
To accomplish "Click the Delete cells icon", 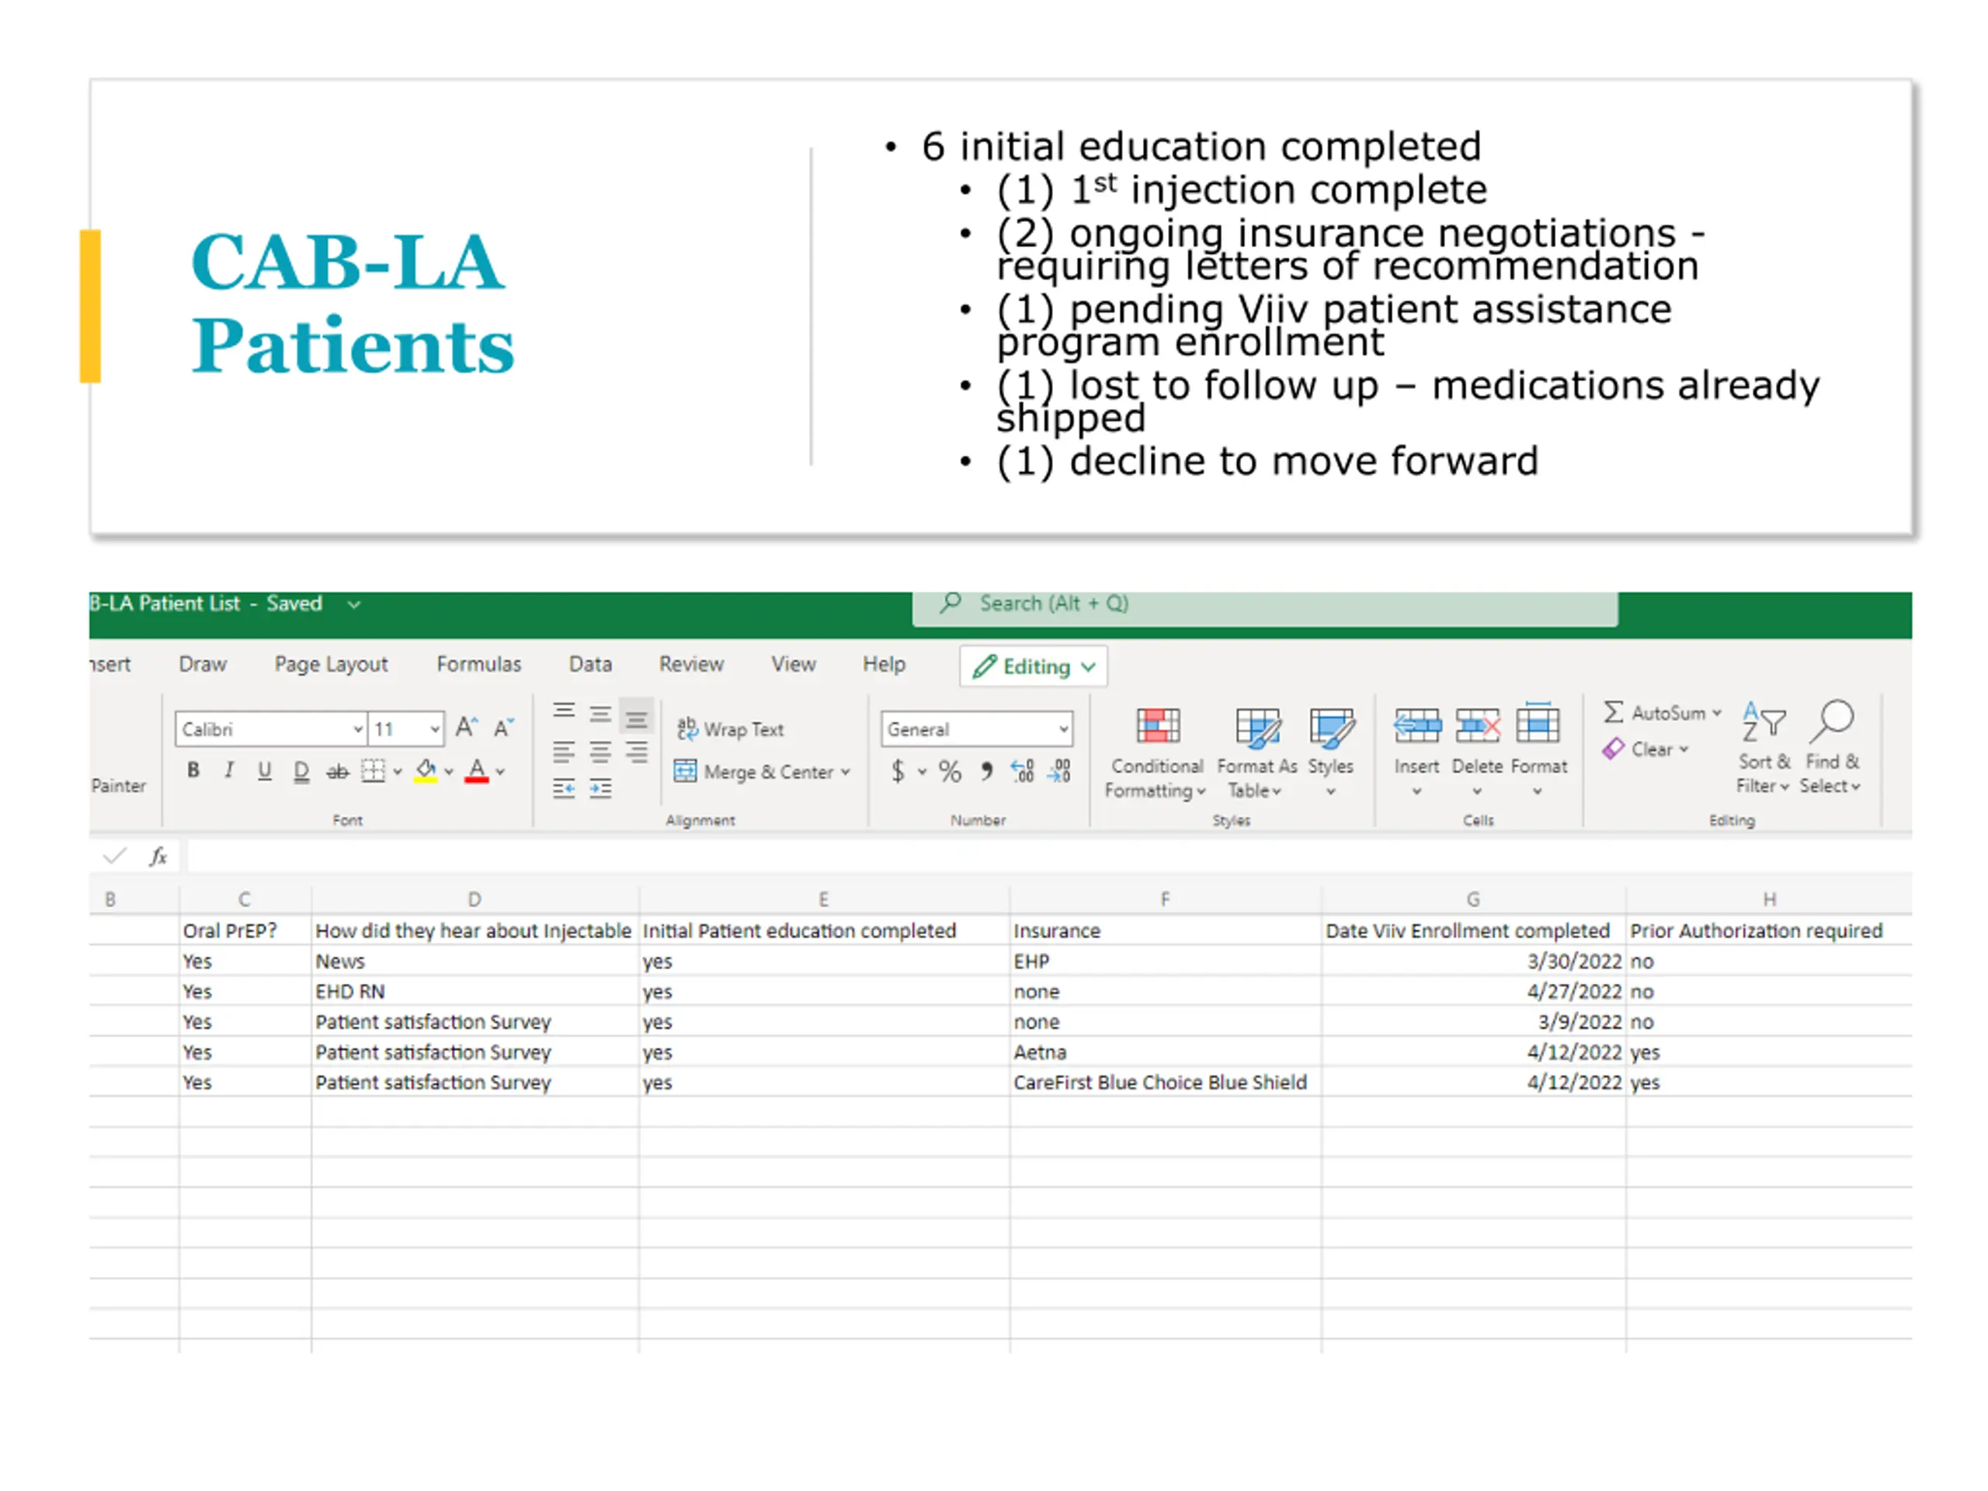I will point(1476,725).
